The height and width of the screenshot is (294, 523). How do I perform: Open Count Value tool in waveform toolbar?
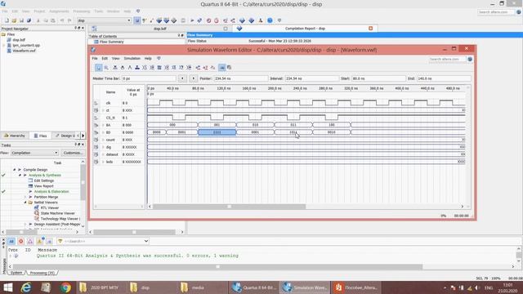167,68
